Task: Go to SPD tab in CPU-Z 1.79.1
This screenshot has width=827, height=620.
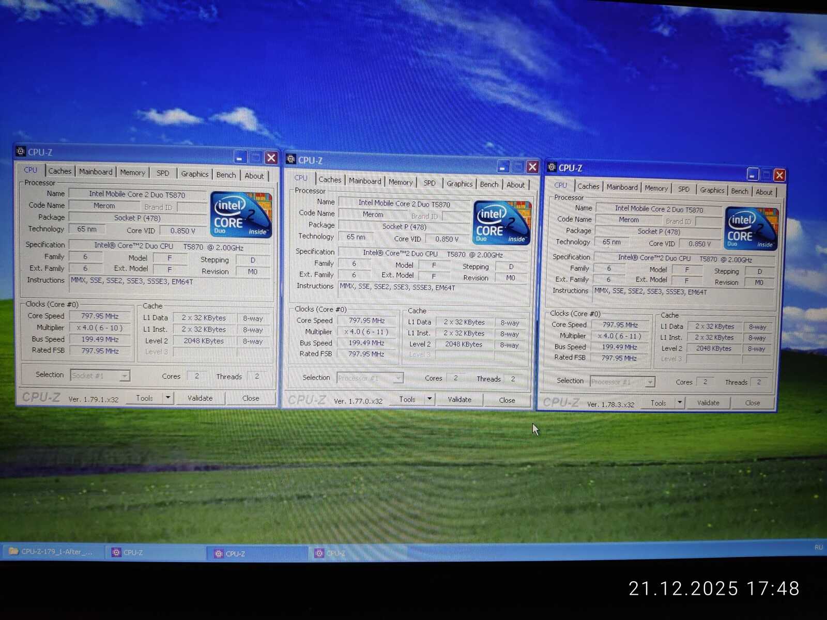Action: (163, 173)
